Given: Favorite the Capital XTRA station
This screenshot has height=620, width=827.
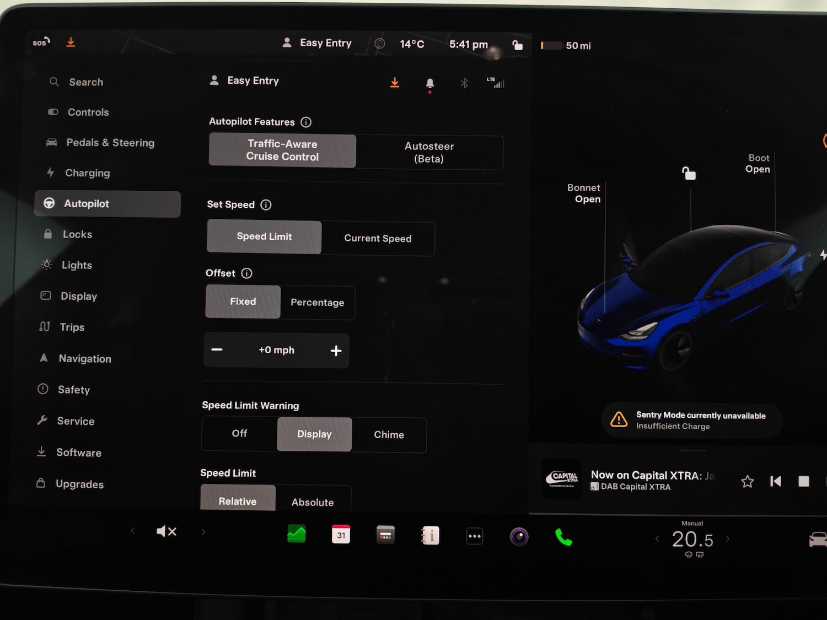Looking at the screenshot, I should (x=748, y=481).
